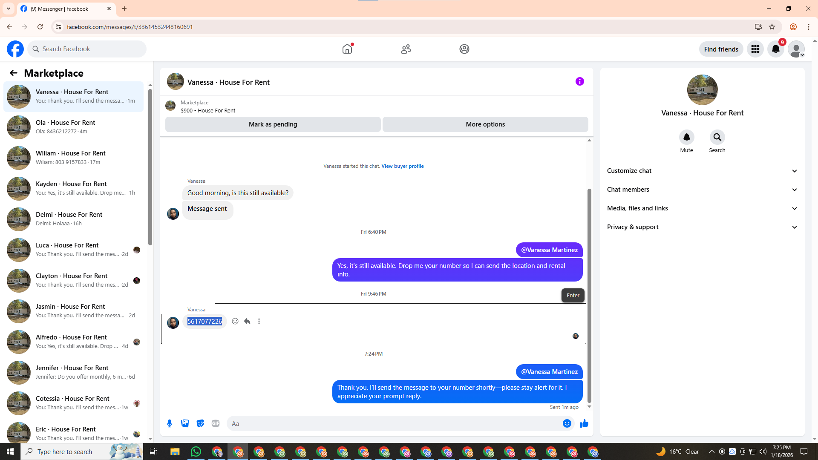Open the GIF picker
Image resolution: width=818 pixels, height=460 pixels.
point(216,423)
